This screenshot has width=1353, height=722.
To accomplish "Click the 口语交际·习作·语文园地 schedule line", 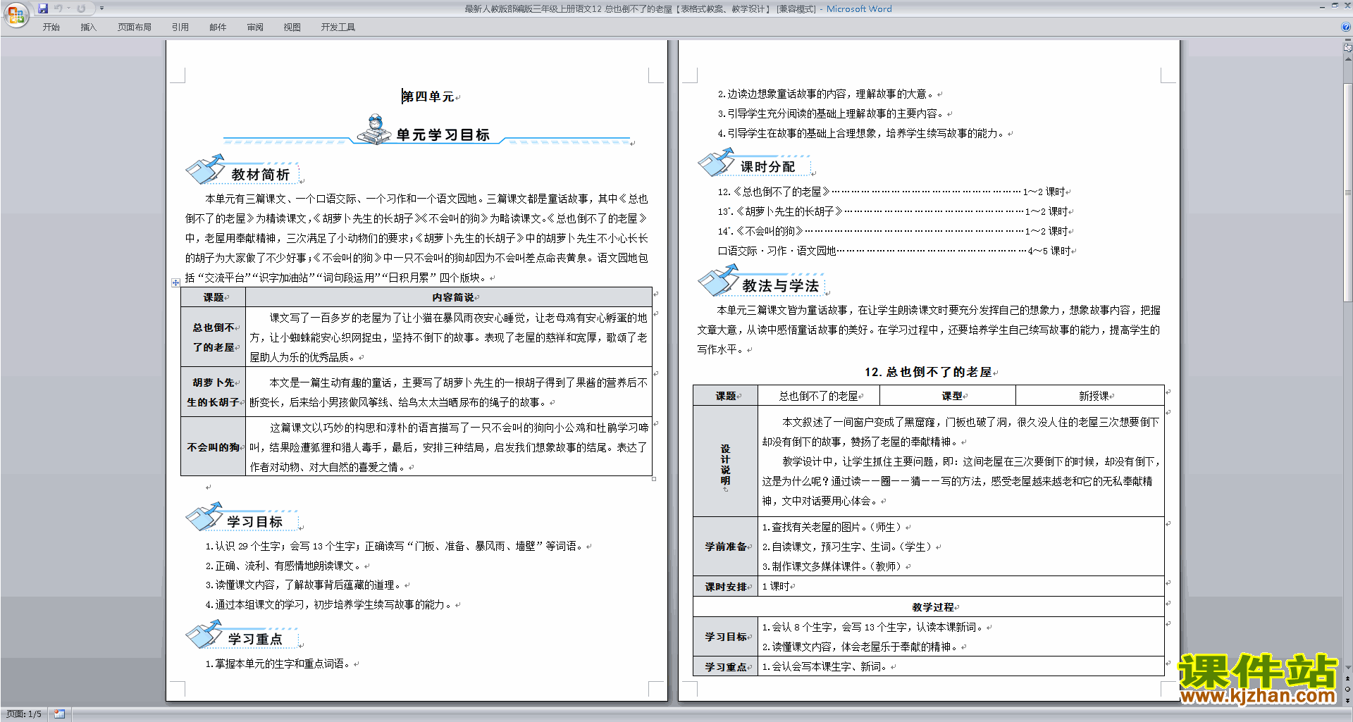I will (x=894, y=251).
